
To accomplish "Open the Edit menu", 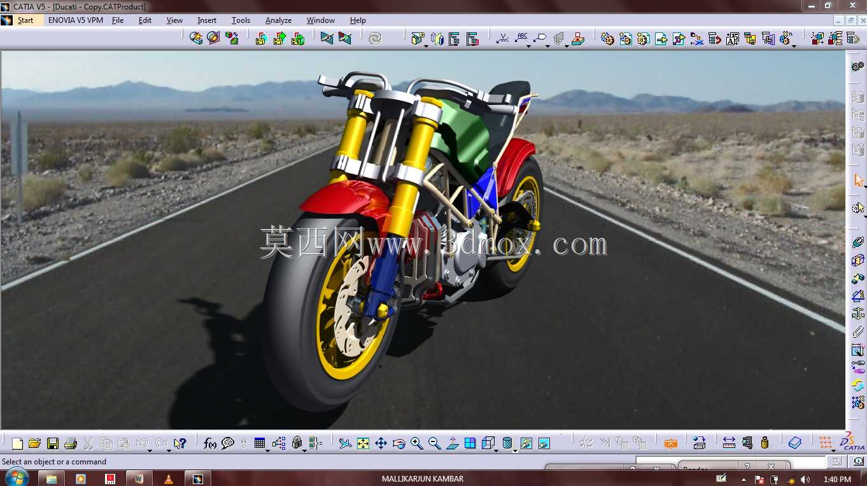I will tap(145, 20).
